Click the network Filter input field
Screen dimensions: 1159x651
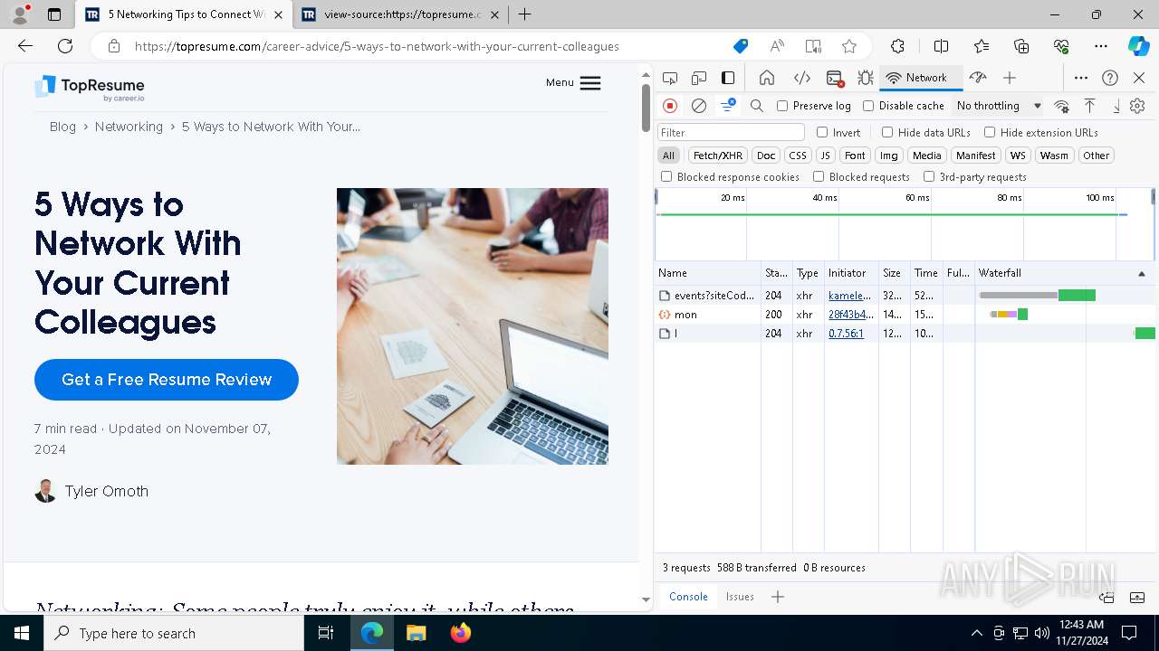pyautogui.click(x=731, y=132)
